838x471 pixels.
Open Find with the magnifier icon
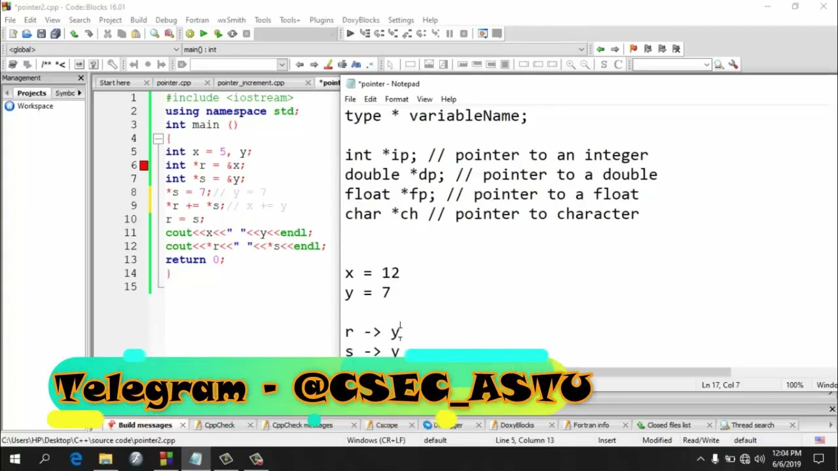tap(155, 34)
